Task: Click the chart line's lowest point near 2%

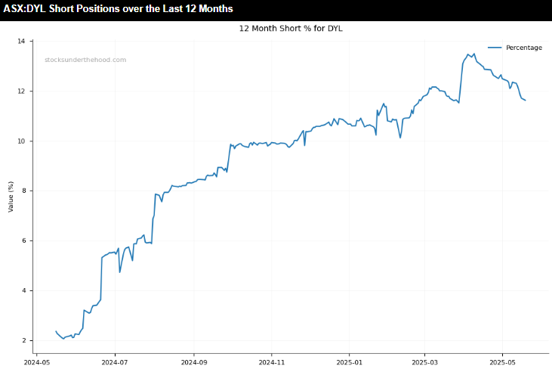Action: point(63,339)
